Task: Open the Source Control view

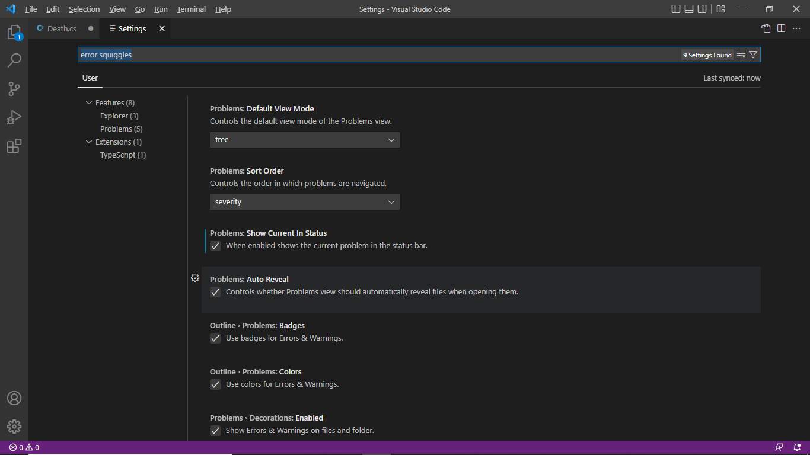Action: tap(14, 89)
